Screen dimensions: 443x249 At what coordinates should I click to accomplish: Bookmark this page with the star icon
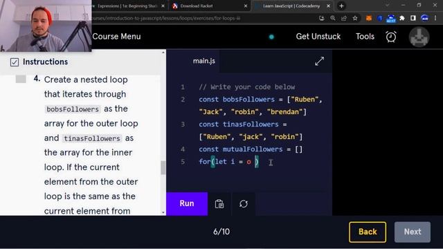click(355, 19)
